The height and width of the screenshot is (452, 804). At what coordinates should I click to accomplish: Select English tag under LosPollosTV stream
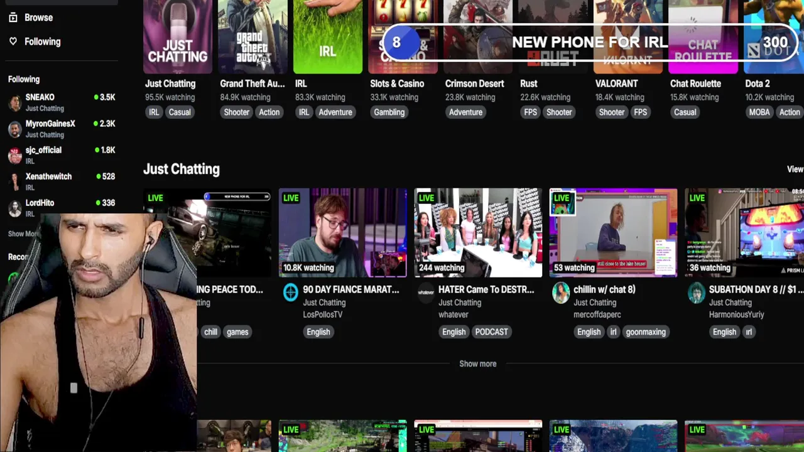point(318,332)
